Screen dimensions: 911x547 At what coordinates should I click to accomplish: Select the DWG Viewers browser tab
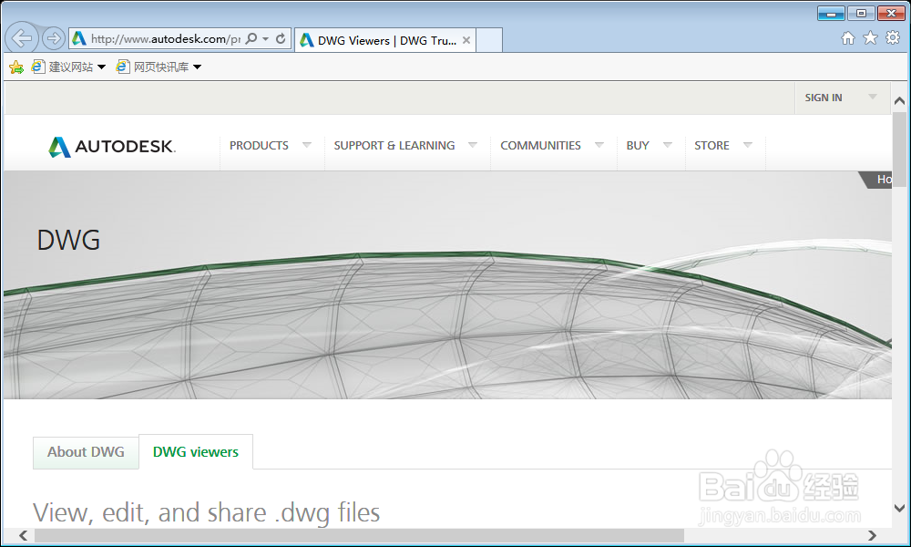(385, 40)
